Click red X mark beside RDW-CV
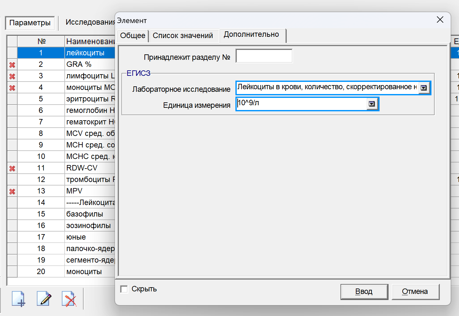This screenshot has height=316, width=459. [12, 168]
